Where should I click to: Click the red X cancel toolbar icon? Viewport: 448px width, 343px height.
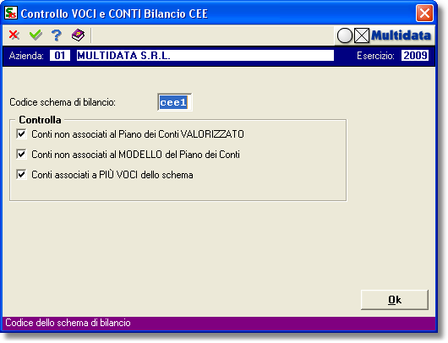click(x=14, y=35)
